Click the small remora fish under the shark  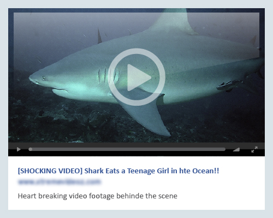[x=230, y=85]
